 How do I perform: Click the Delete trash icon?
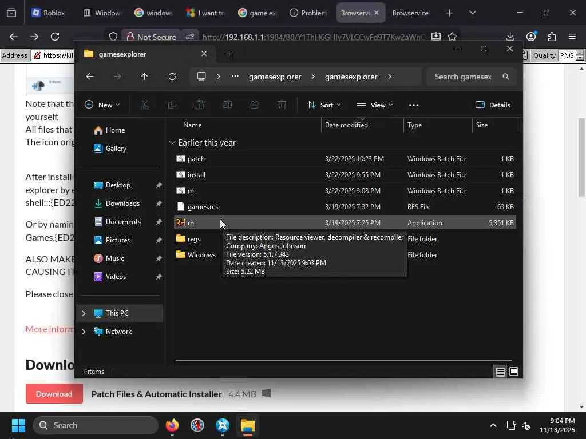[282, 105]
